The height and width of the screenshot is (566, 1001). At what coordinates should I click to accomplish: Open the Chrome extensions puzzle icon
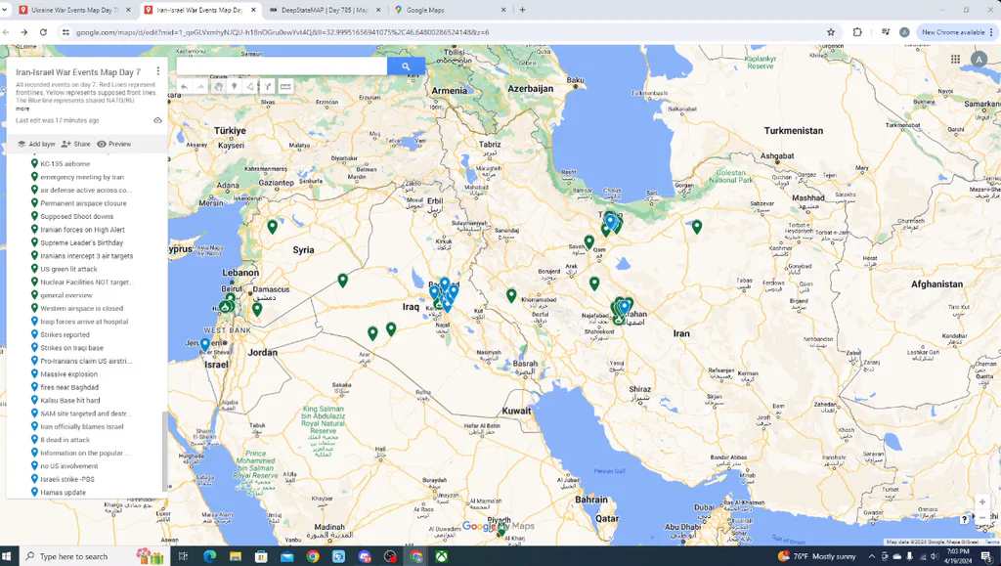pos(857,32)
